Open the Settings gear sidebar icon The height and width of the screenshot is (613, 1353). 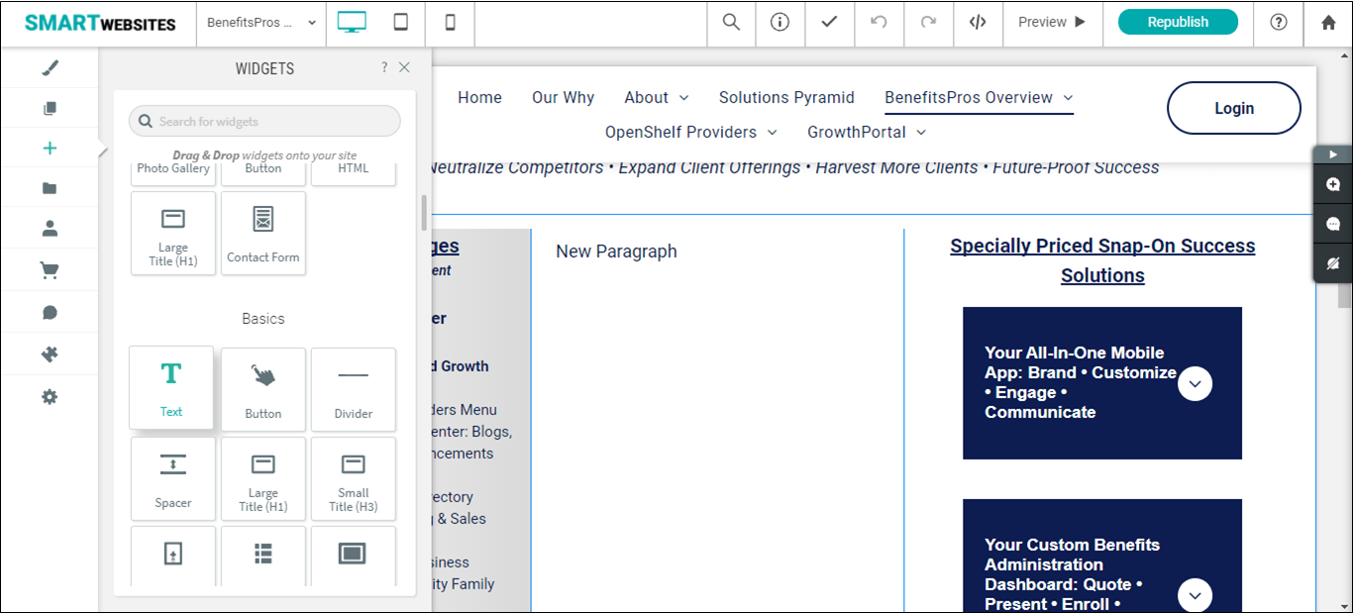50,396
